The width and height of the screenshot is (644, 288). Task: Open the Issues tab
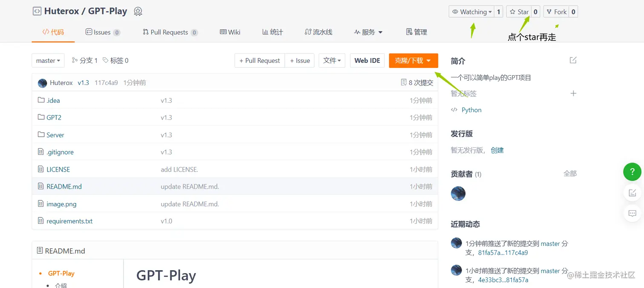pyautogui.click(x=103, y=32)
